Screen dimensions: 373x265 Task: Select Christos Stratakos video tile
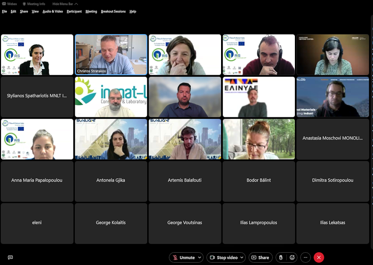point(111,54)
